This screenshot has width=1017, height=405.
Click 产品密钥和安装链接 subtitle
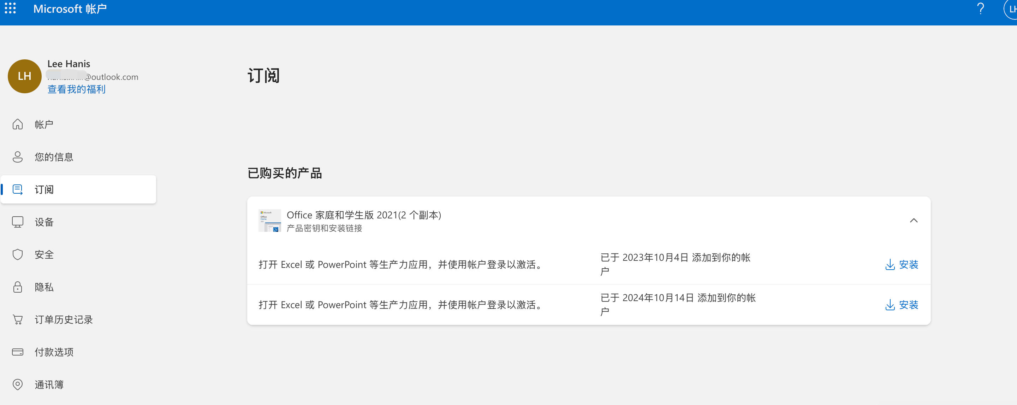coord(324,228)
